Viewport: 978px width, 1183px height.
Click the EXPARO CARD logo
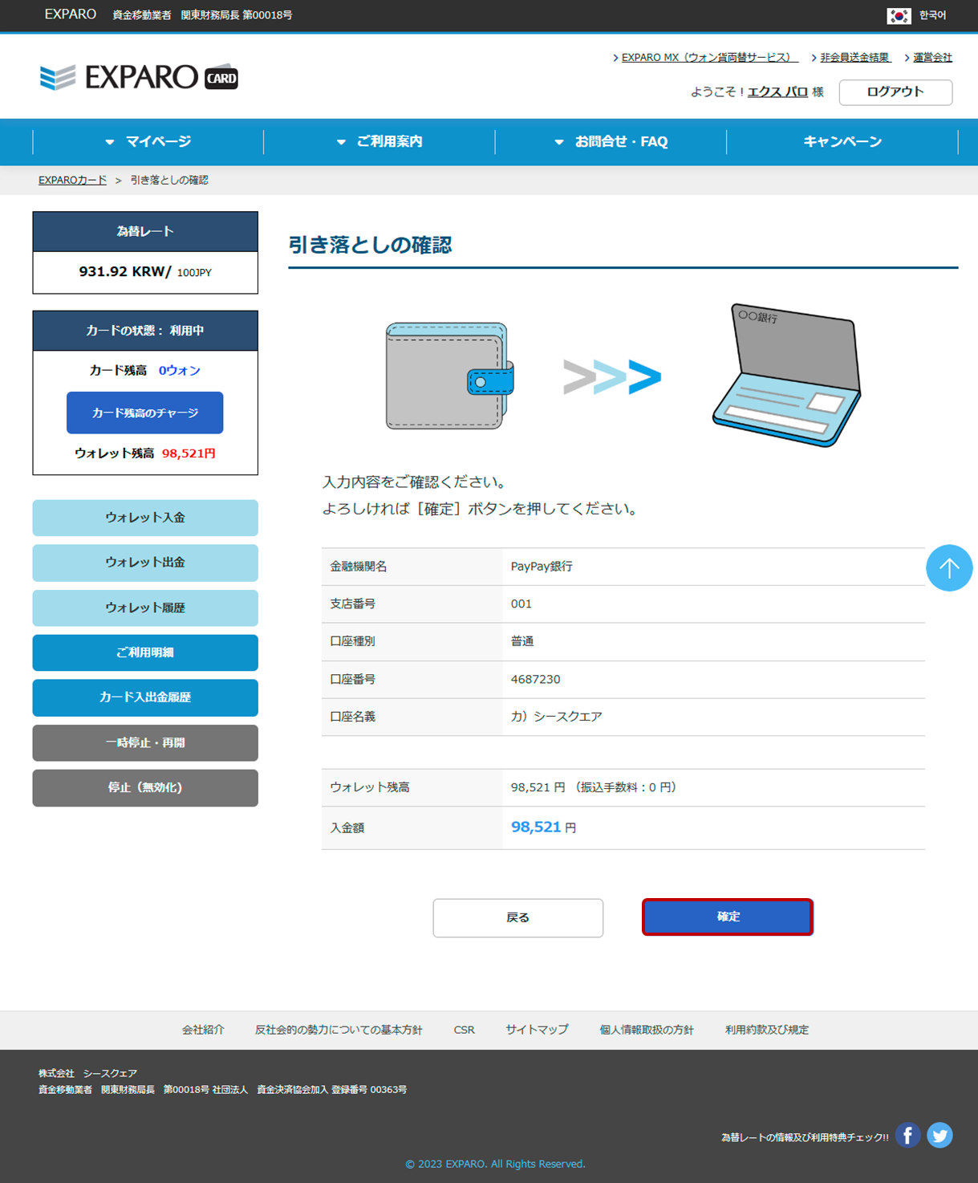click(139, 77)
